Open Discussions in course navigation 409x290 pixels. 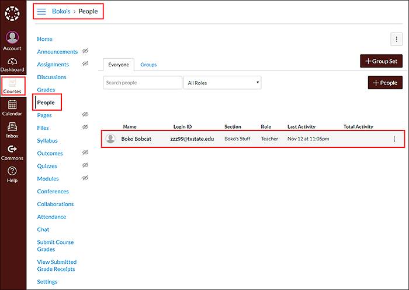coord(51,77)
